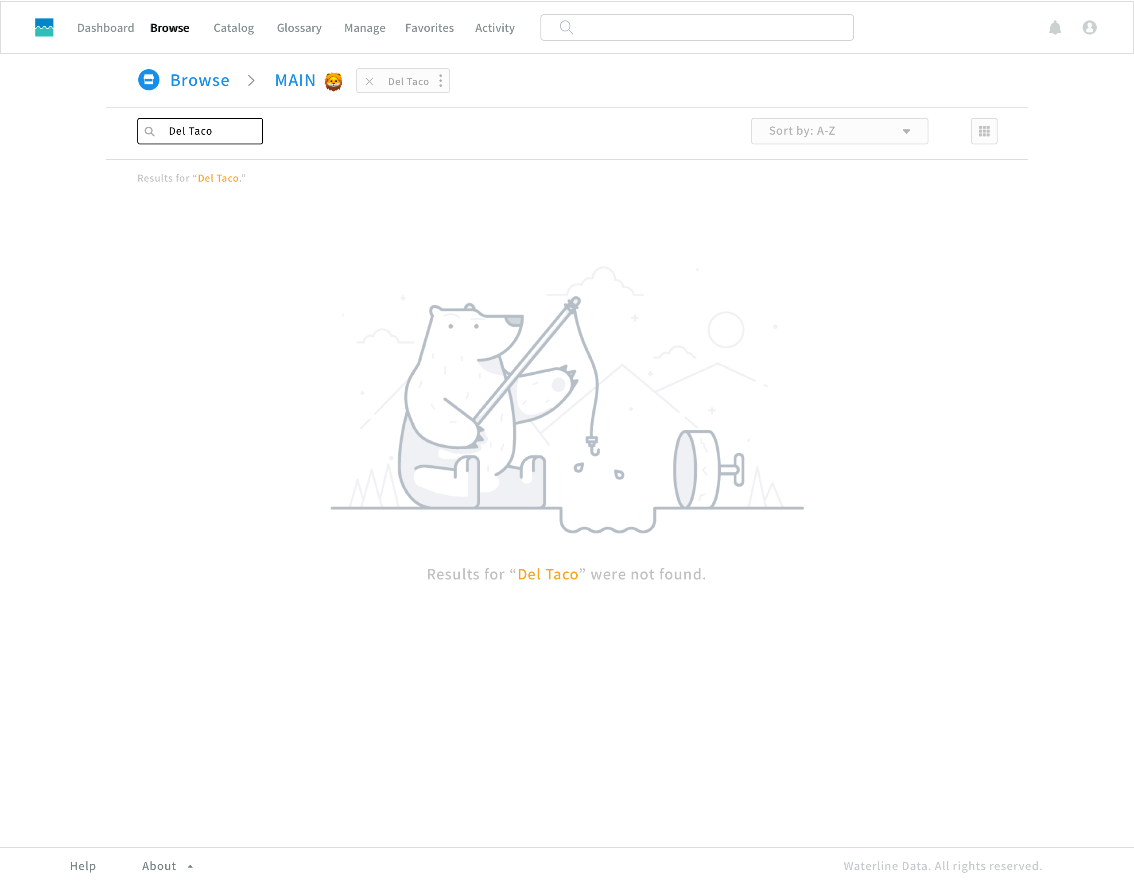The height and width of the screenshot is (886, 1134).
Task: Open the Activity tab
Action: tap(495, 28)
